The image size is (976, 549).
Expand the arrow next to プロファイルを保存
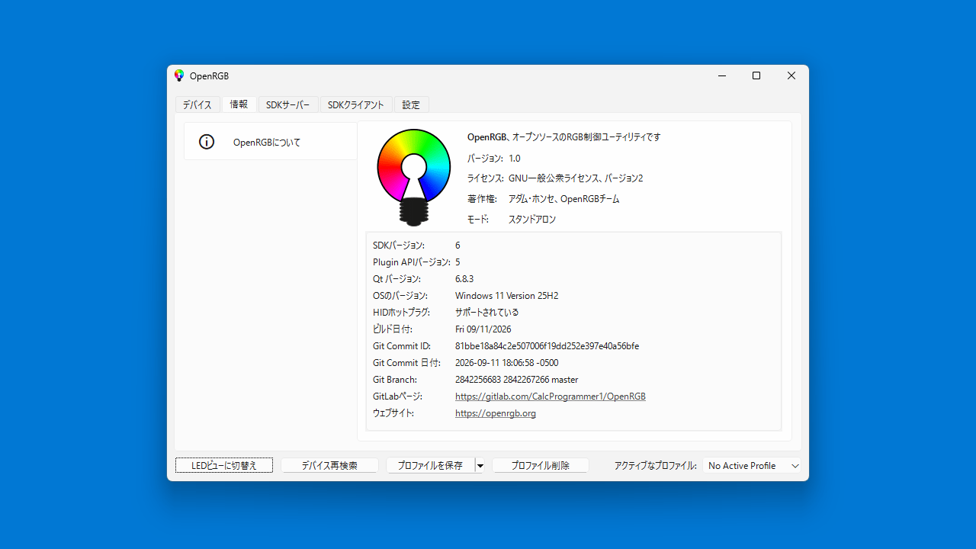(x=480, y=465)
